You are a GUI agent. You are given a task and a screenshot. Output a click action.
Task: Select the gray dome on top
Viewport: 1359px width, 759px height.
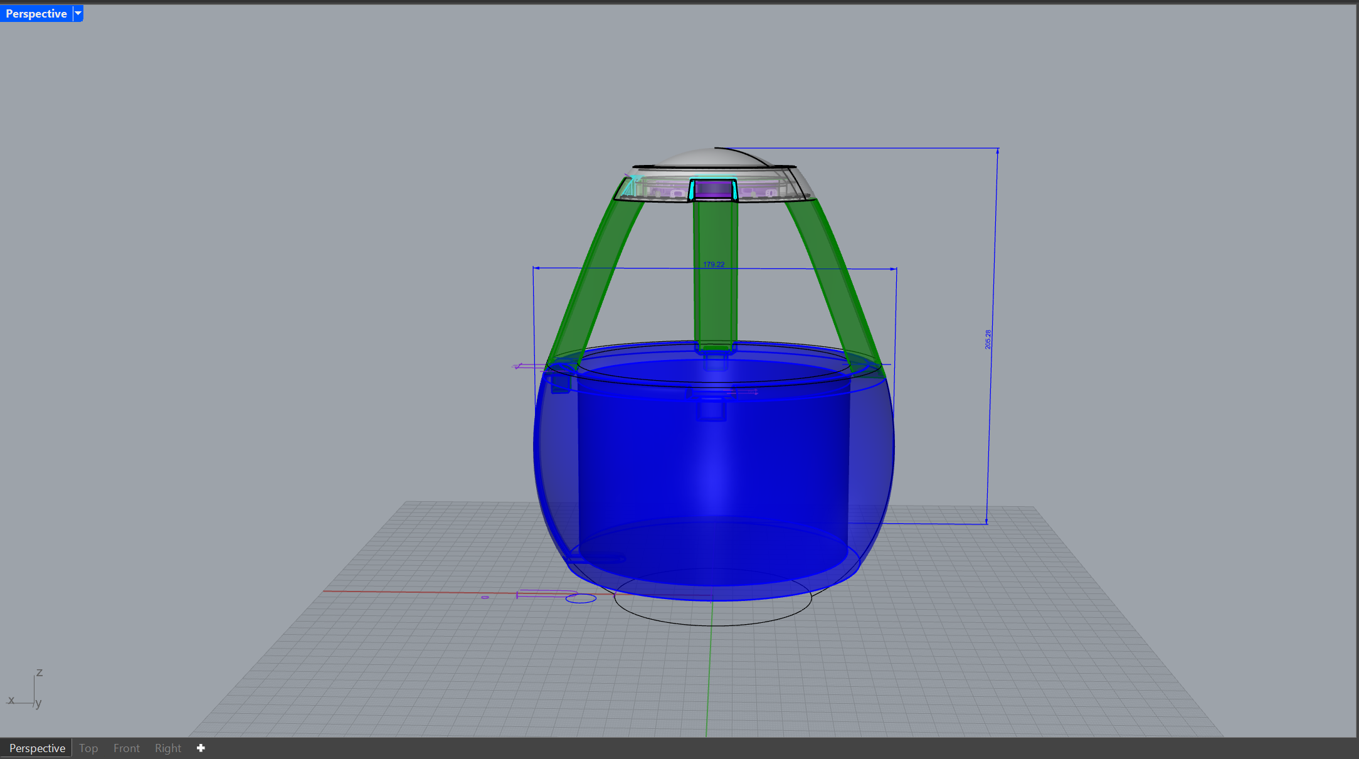click(x=714, y=158)
